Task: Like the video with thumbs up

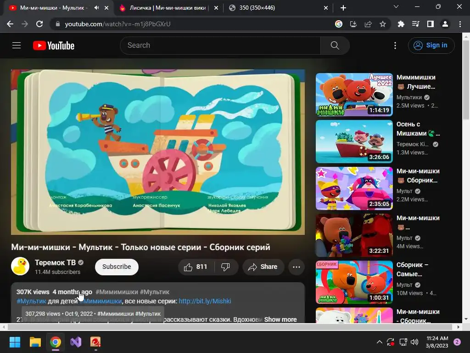Action: pyautogui.click(x=196, y=267)
